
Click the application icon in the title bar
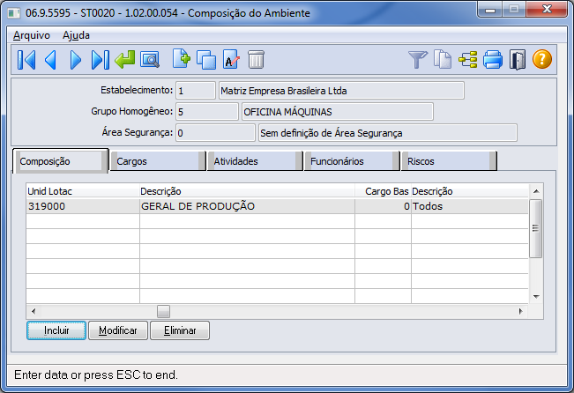coord(14,13)
